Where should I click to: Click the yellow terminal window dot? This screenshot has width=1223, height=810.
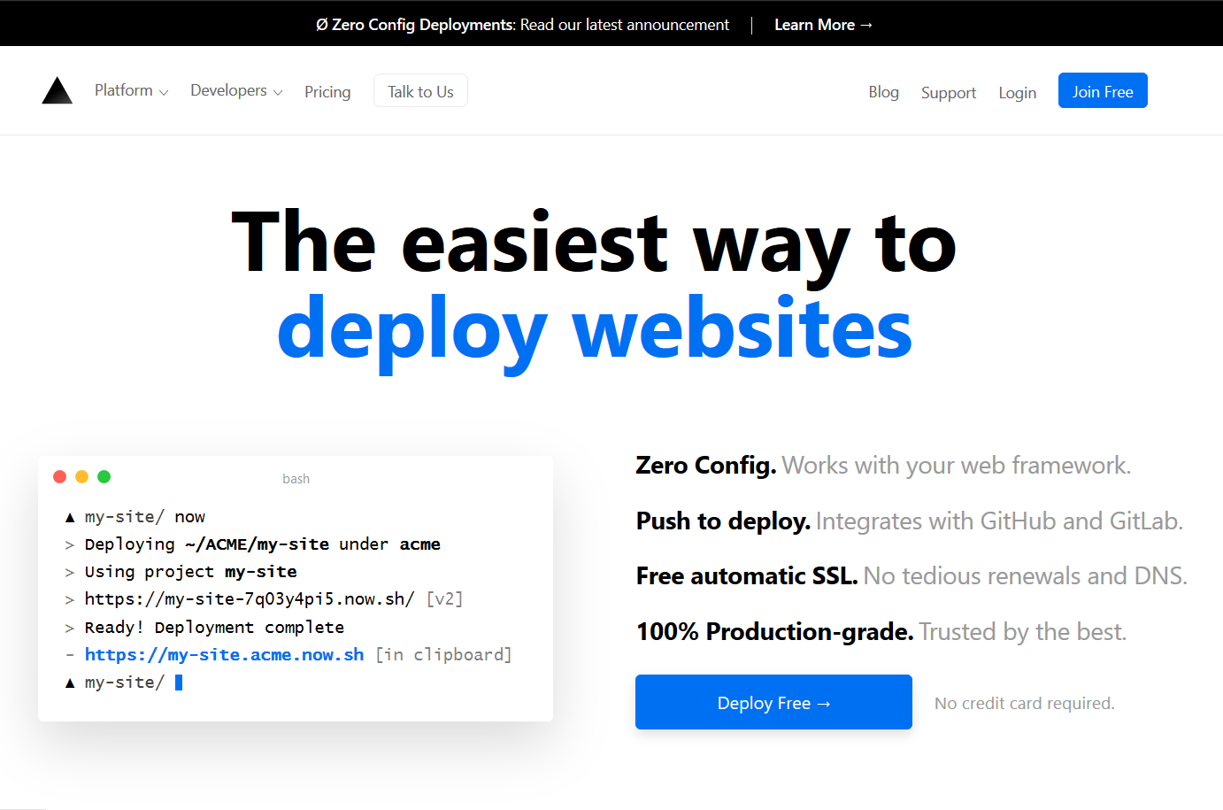(x=82, y=476)
